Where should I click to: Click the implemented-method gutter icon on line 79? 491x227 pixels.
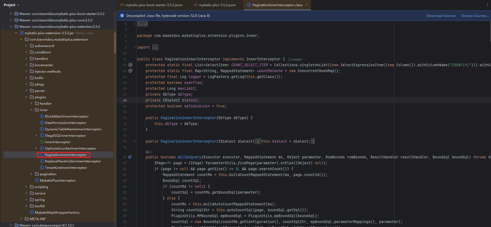click(x=130, y=157)
